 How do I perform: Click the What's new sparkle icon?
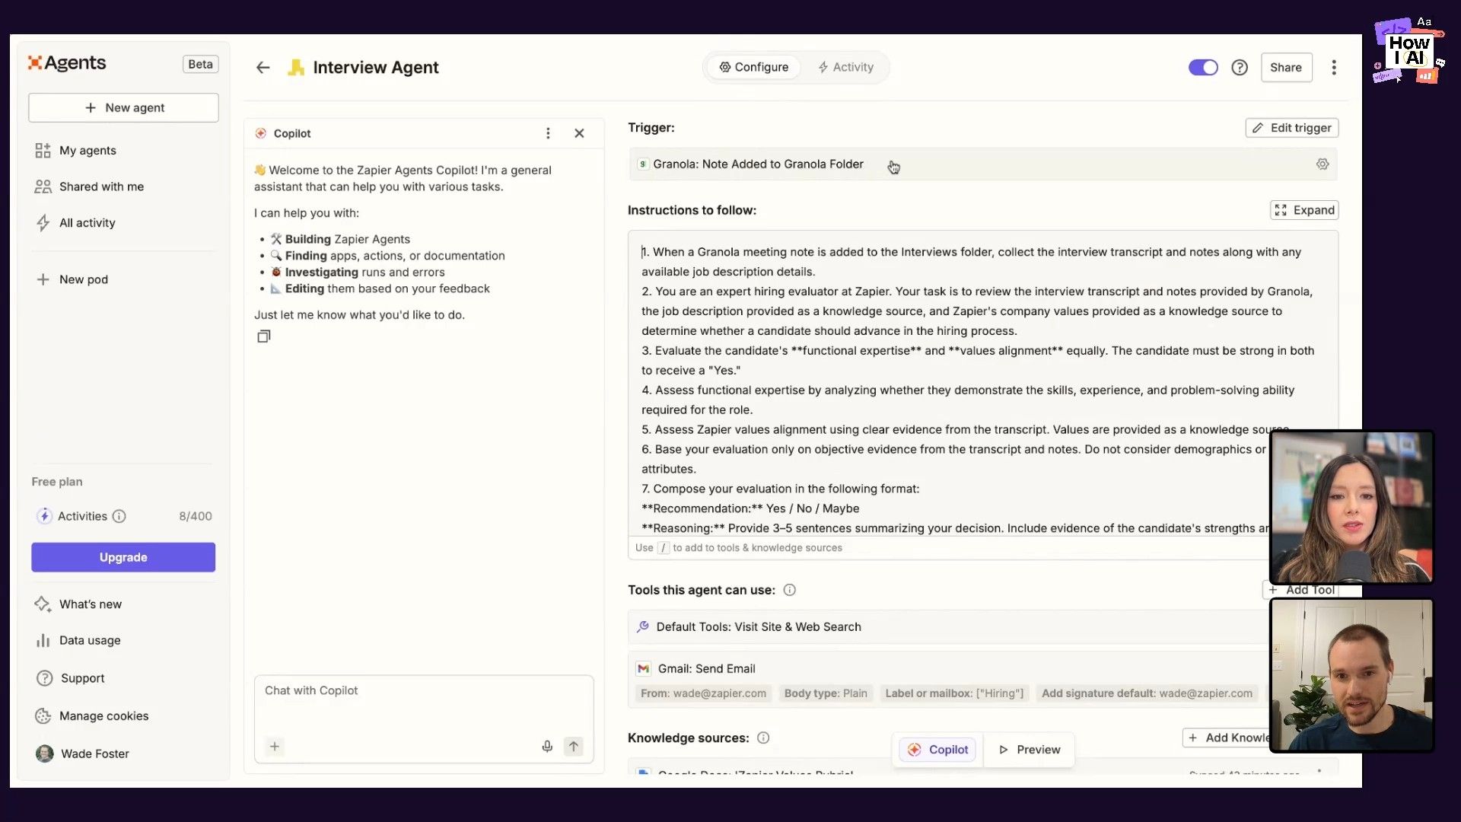pos(43,604)
